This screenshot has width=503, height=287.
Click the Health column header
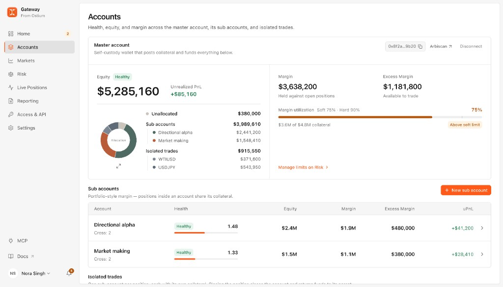click(181, 209)
